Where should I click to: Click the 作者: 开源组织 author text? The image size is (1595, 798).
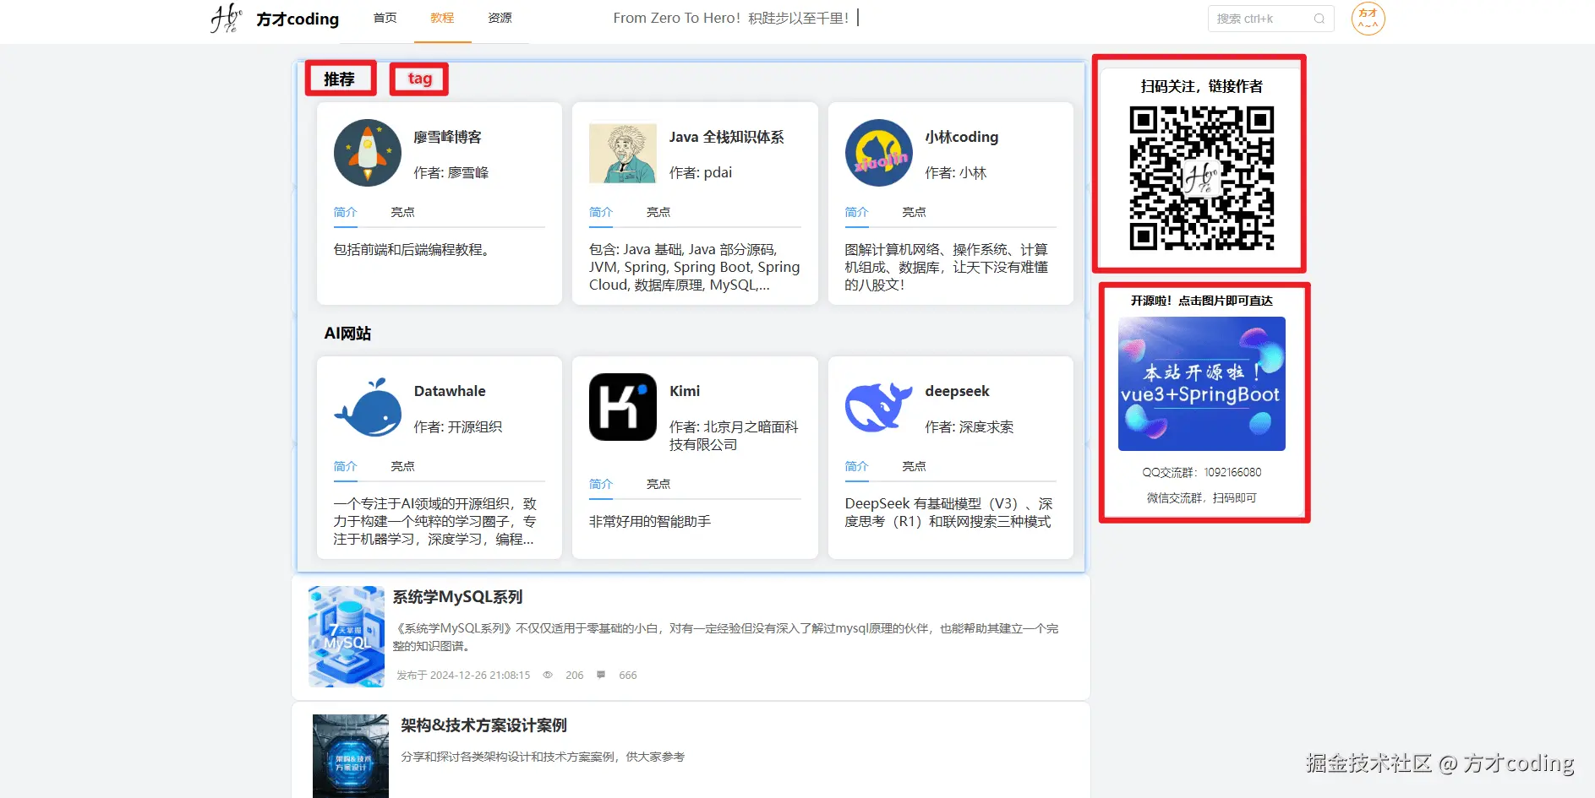457,426
